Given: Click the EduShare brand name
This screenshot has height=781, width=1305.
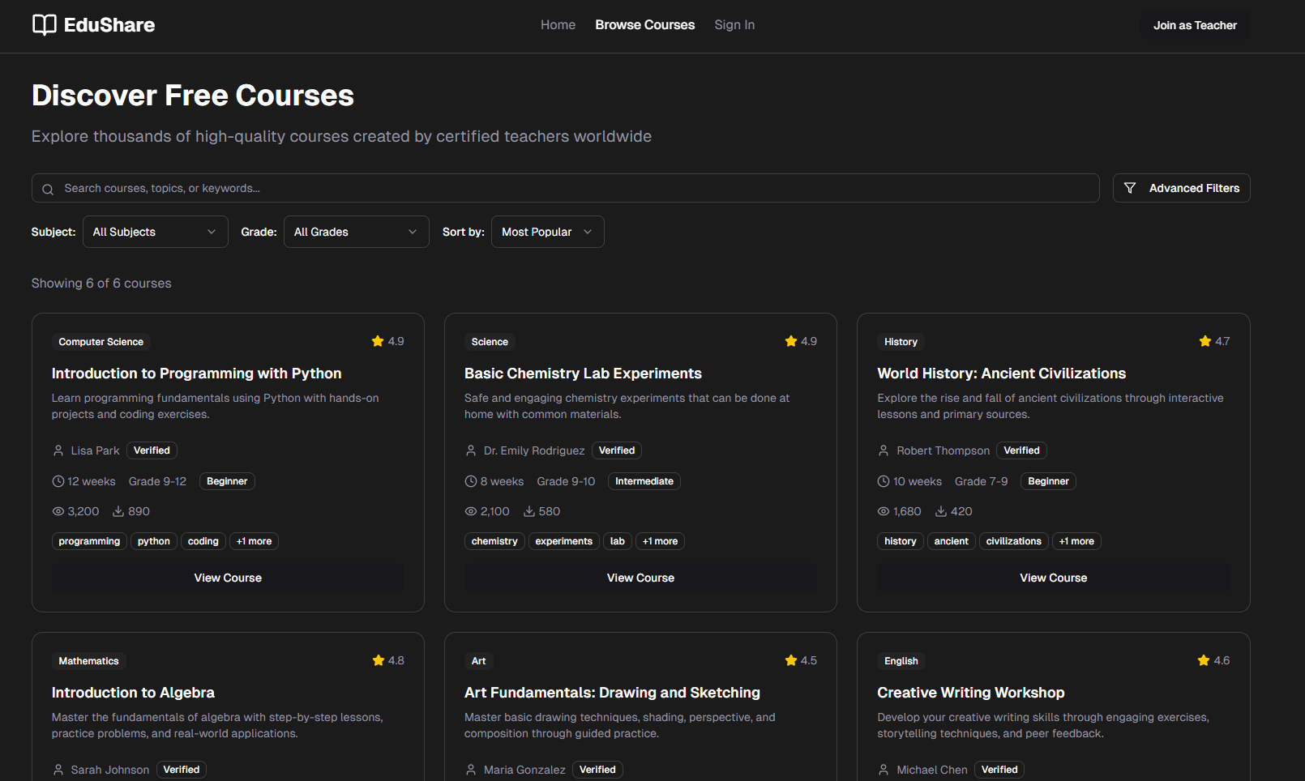Looking at the screenshot, I should [x=109, y=25].
